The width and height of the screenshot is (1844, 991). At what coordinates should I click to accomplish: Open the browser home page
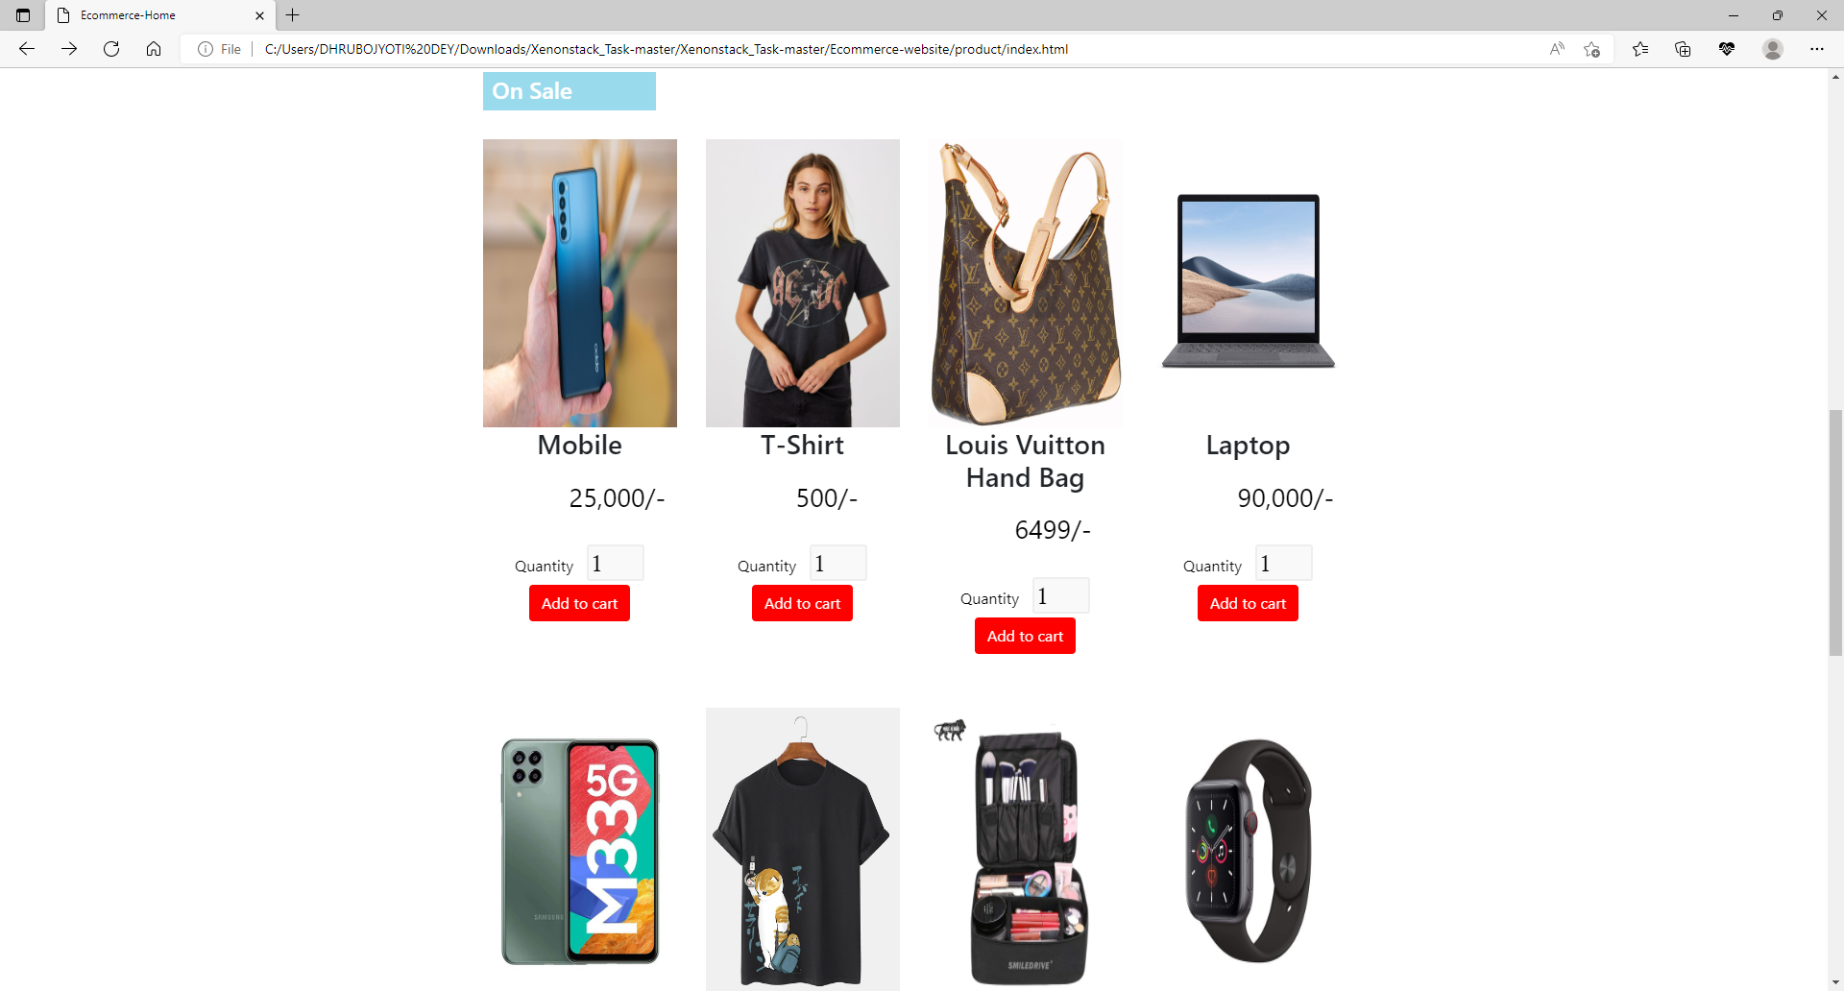coord(154,49)
